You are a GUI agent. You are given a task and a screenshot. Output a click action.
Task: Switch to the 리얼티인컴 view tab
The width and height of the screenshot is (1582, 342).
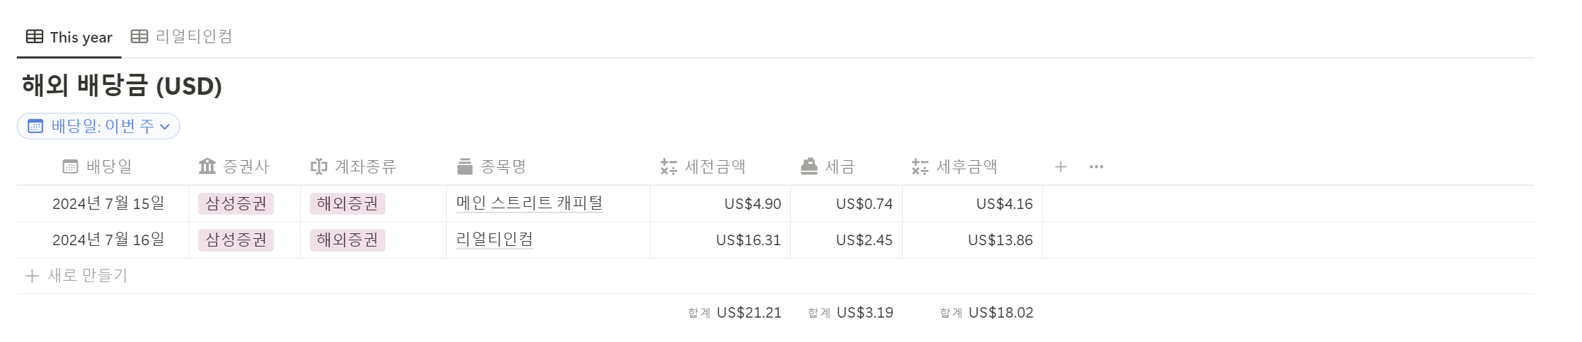point(182,36)
